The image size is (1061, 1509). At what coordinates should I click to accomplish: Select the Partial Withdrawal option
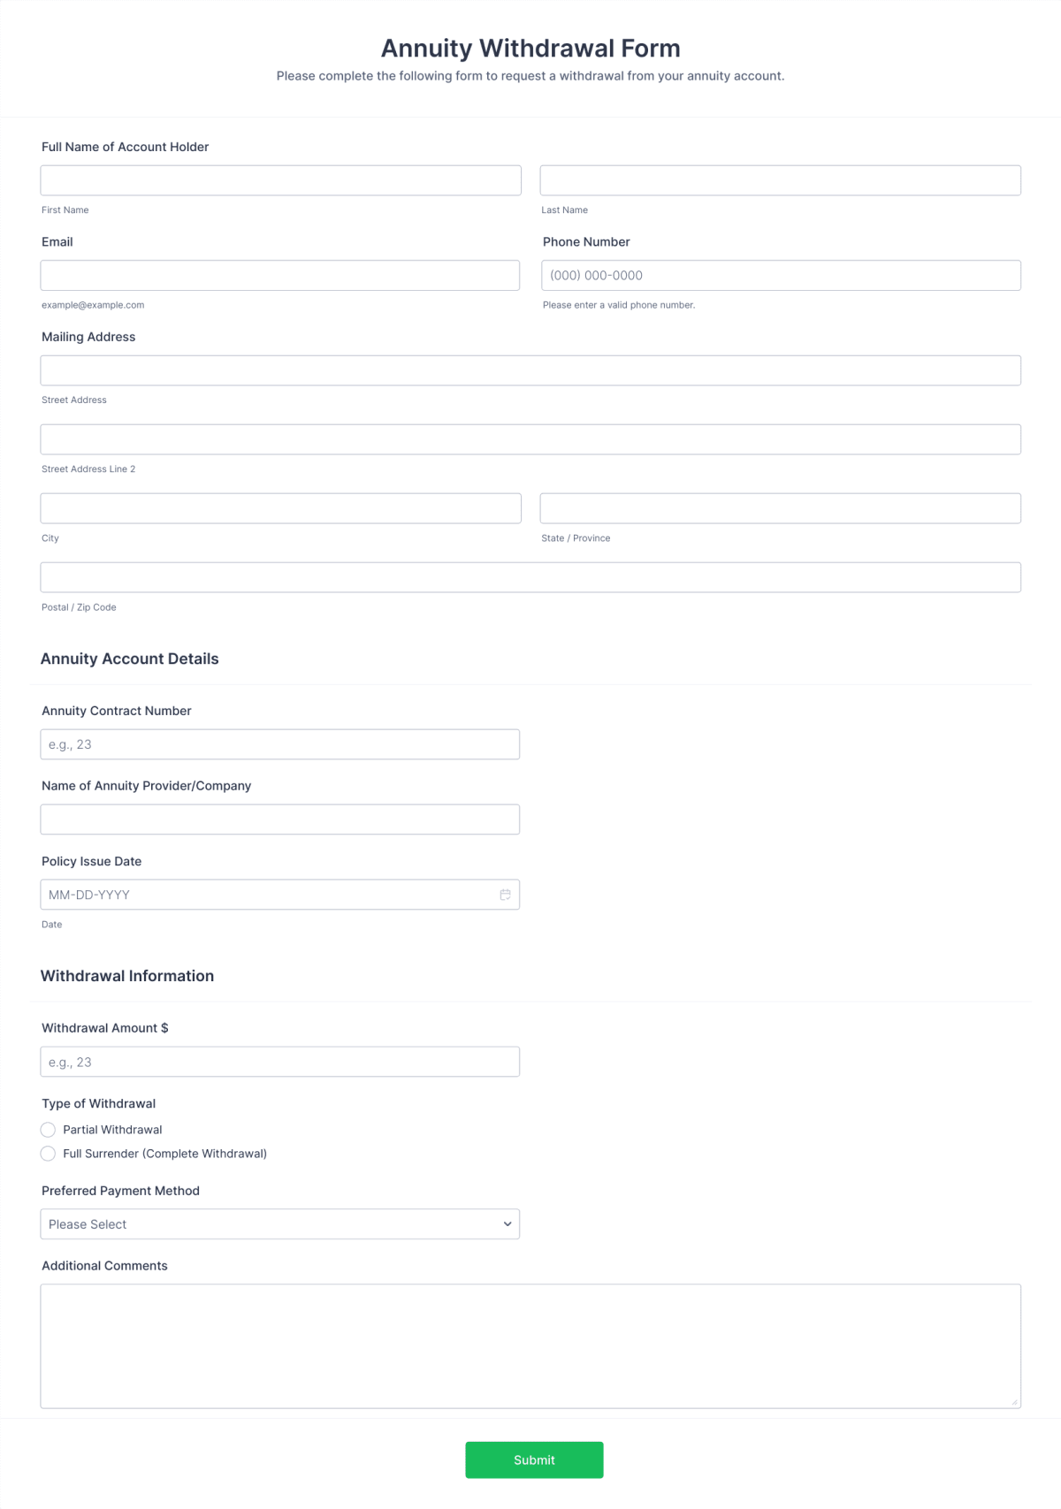(49, 1129)
